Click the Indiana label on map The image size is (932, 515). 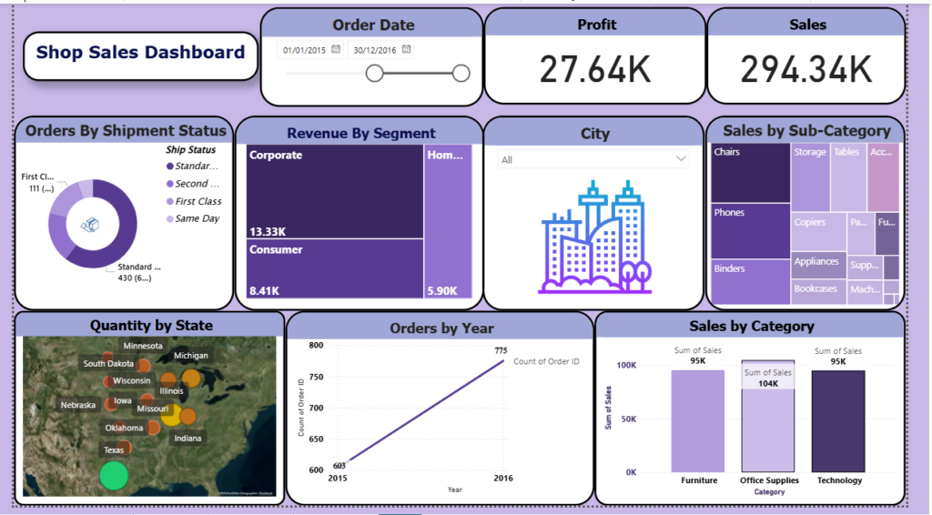point(187,439)
